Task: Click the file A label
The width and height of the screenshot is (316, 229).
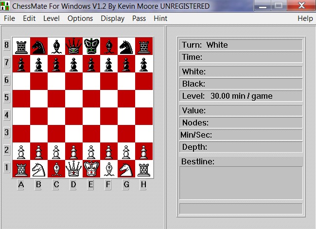Action: (x=21, y=184)
